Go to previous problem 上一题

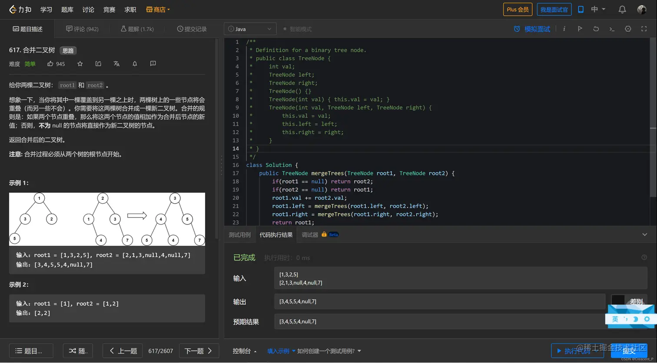[x=123, y=351]
